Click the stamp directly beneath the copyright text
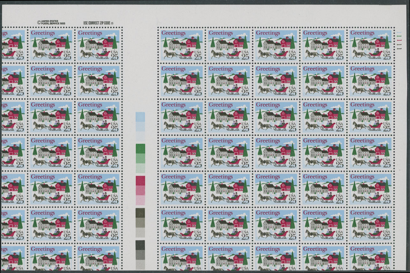Viewport: 410px width, 273px height. pyautogui.click(x=51, y=45)
